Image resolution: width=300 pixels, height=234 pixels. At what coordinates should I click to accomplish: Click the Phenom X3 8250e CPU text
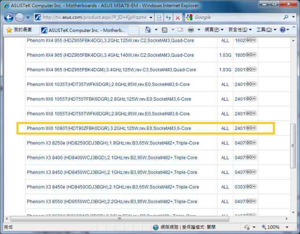coord(113,143)
